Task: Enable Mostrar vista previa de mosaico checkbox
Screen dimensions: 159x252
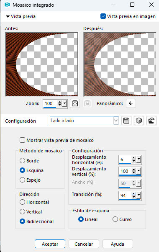Action: (22, 140)
